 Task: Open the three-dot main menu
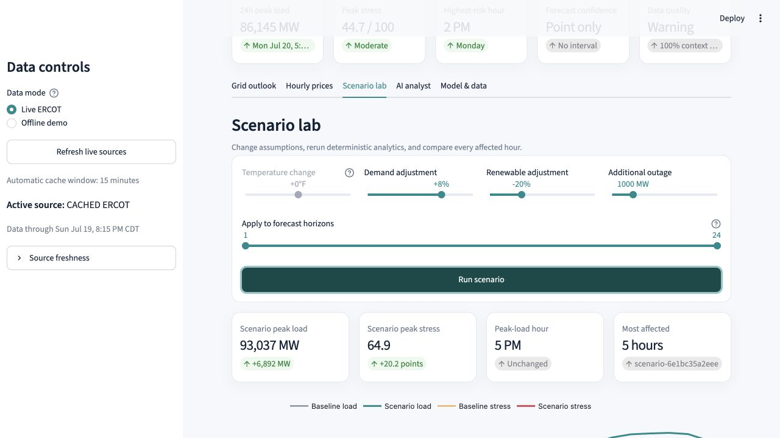tap(760, 18)
